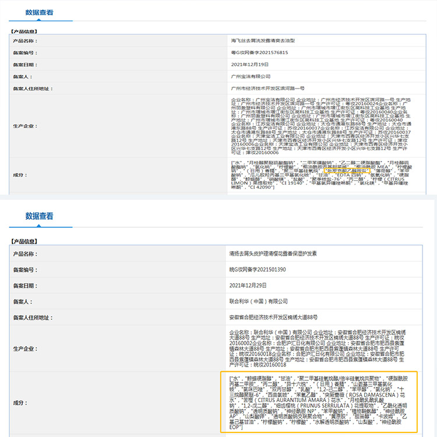Select the product name 海飞丝去屑洗发露清爽去油型
Viewport: 437px width, 437px height.
click(x=263, y=41)
